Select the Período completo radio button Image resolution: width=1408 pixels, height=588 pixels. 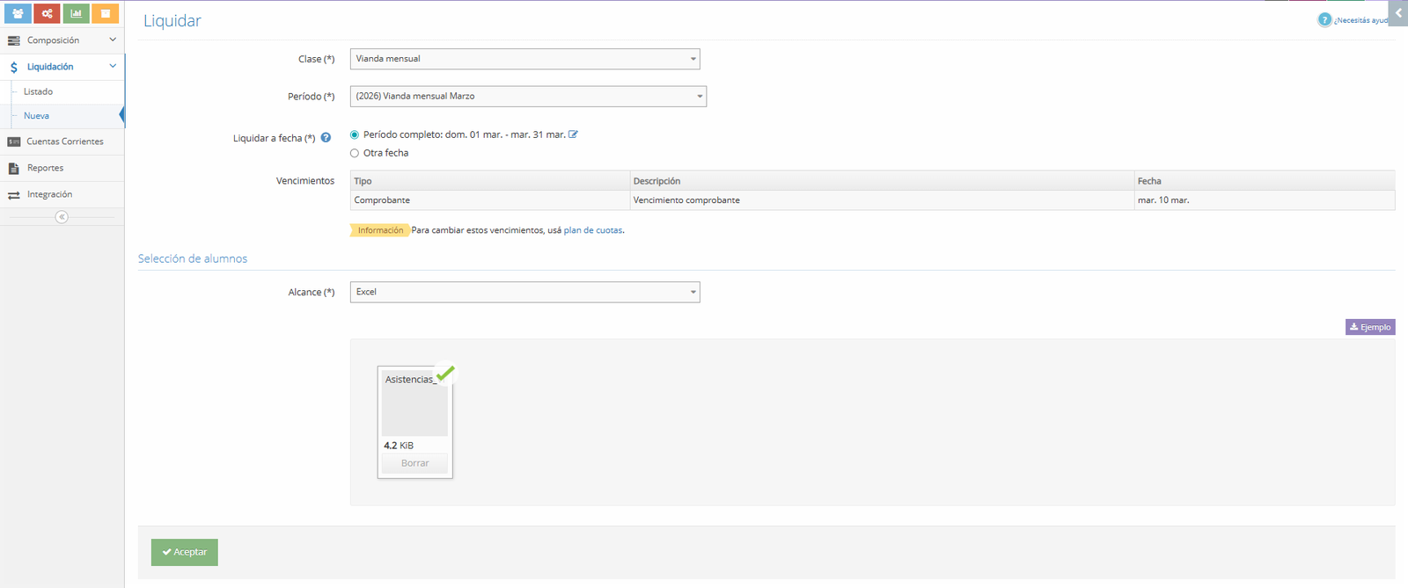pyautogui.click(x=355, y=134)
